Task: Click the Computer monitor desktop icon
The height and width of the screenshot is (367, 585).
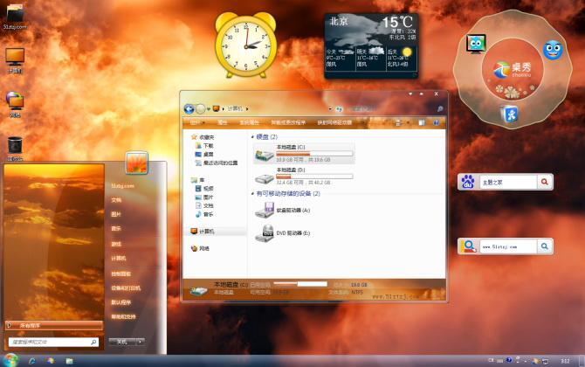Action: click(x=15, y=60)
